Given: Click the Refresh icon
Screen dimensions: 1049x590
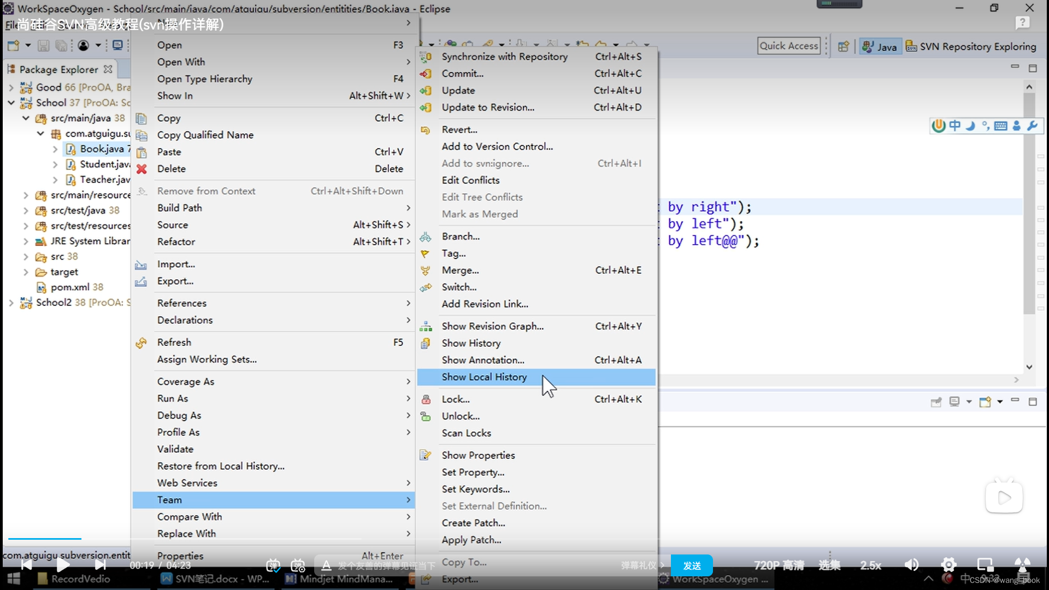Looking at the screenshot, I should (142, 343).
